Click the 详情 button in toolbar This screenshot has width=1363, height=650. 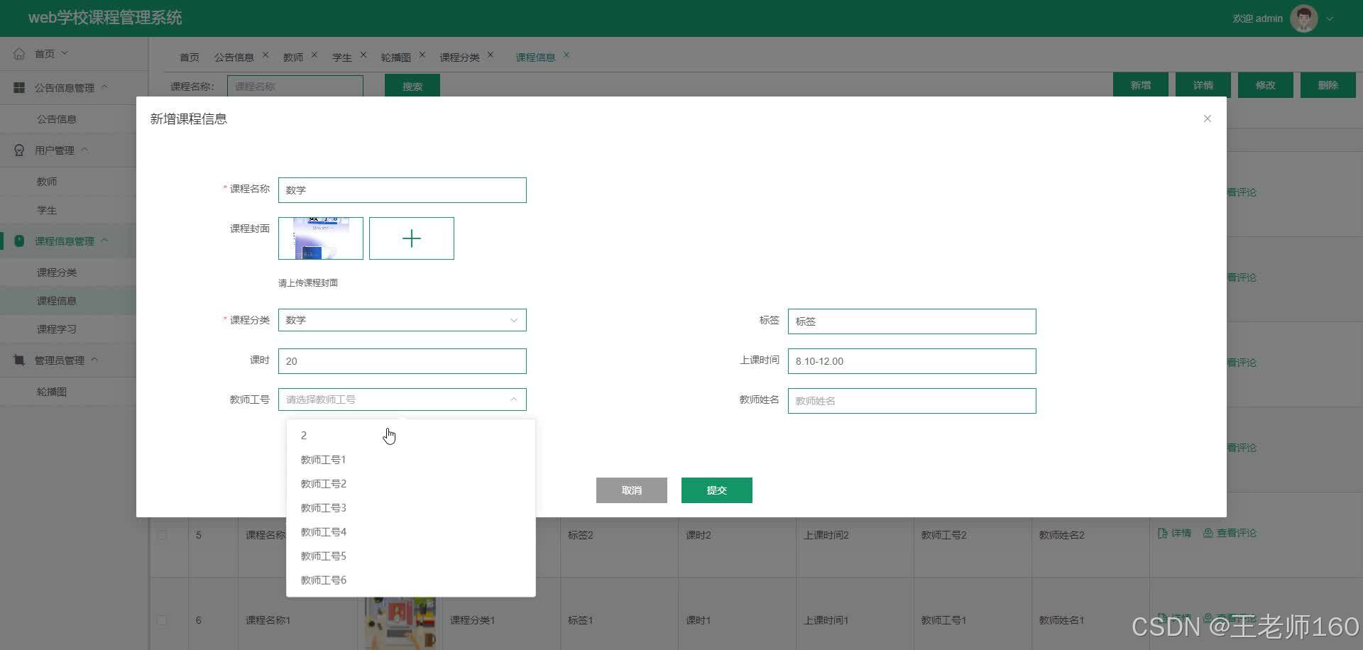1203,85
